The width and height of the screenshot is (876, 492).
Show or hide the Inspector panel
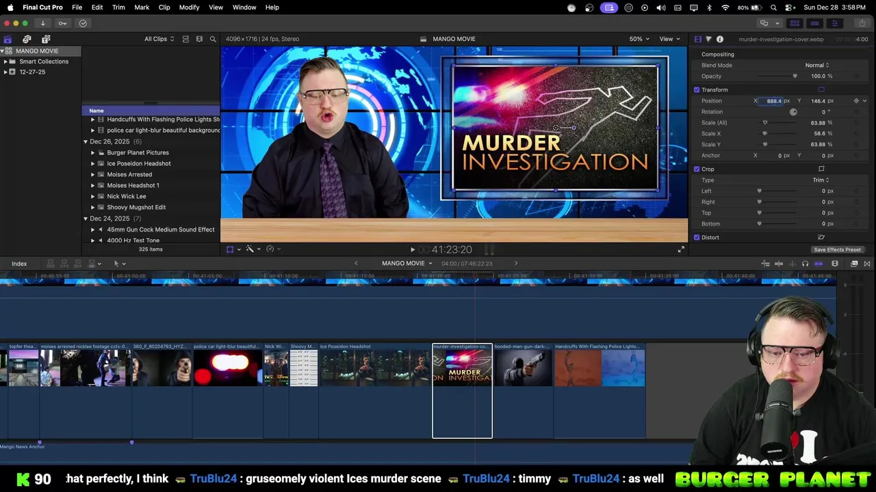[x=834, y=23]
